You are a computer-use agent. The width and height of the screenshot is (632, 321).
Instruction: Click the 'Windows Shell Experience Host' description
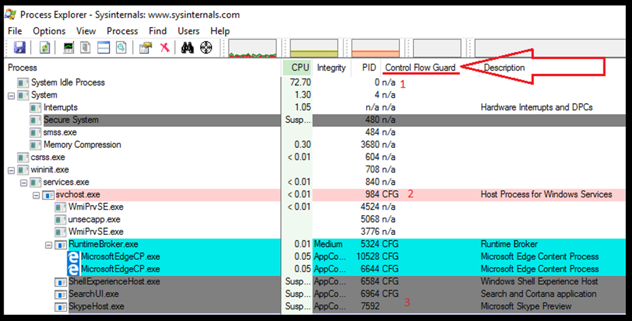click(539, 282)
